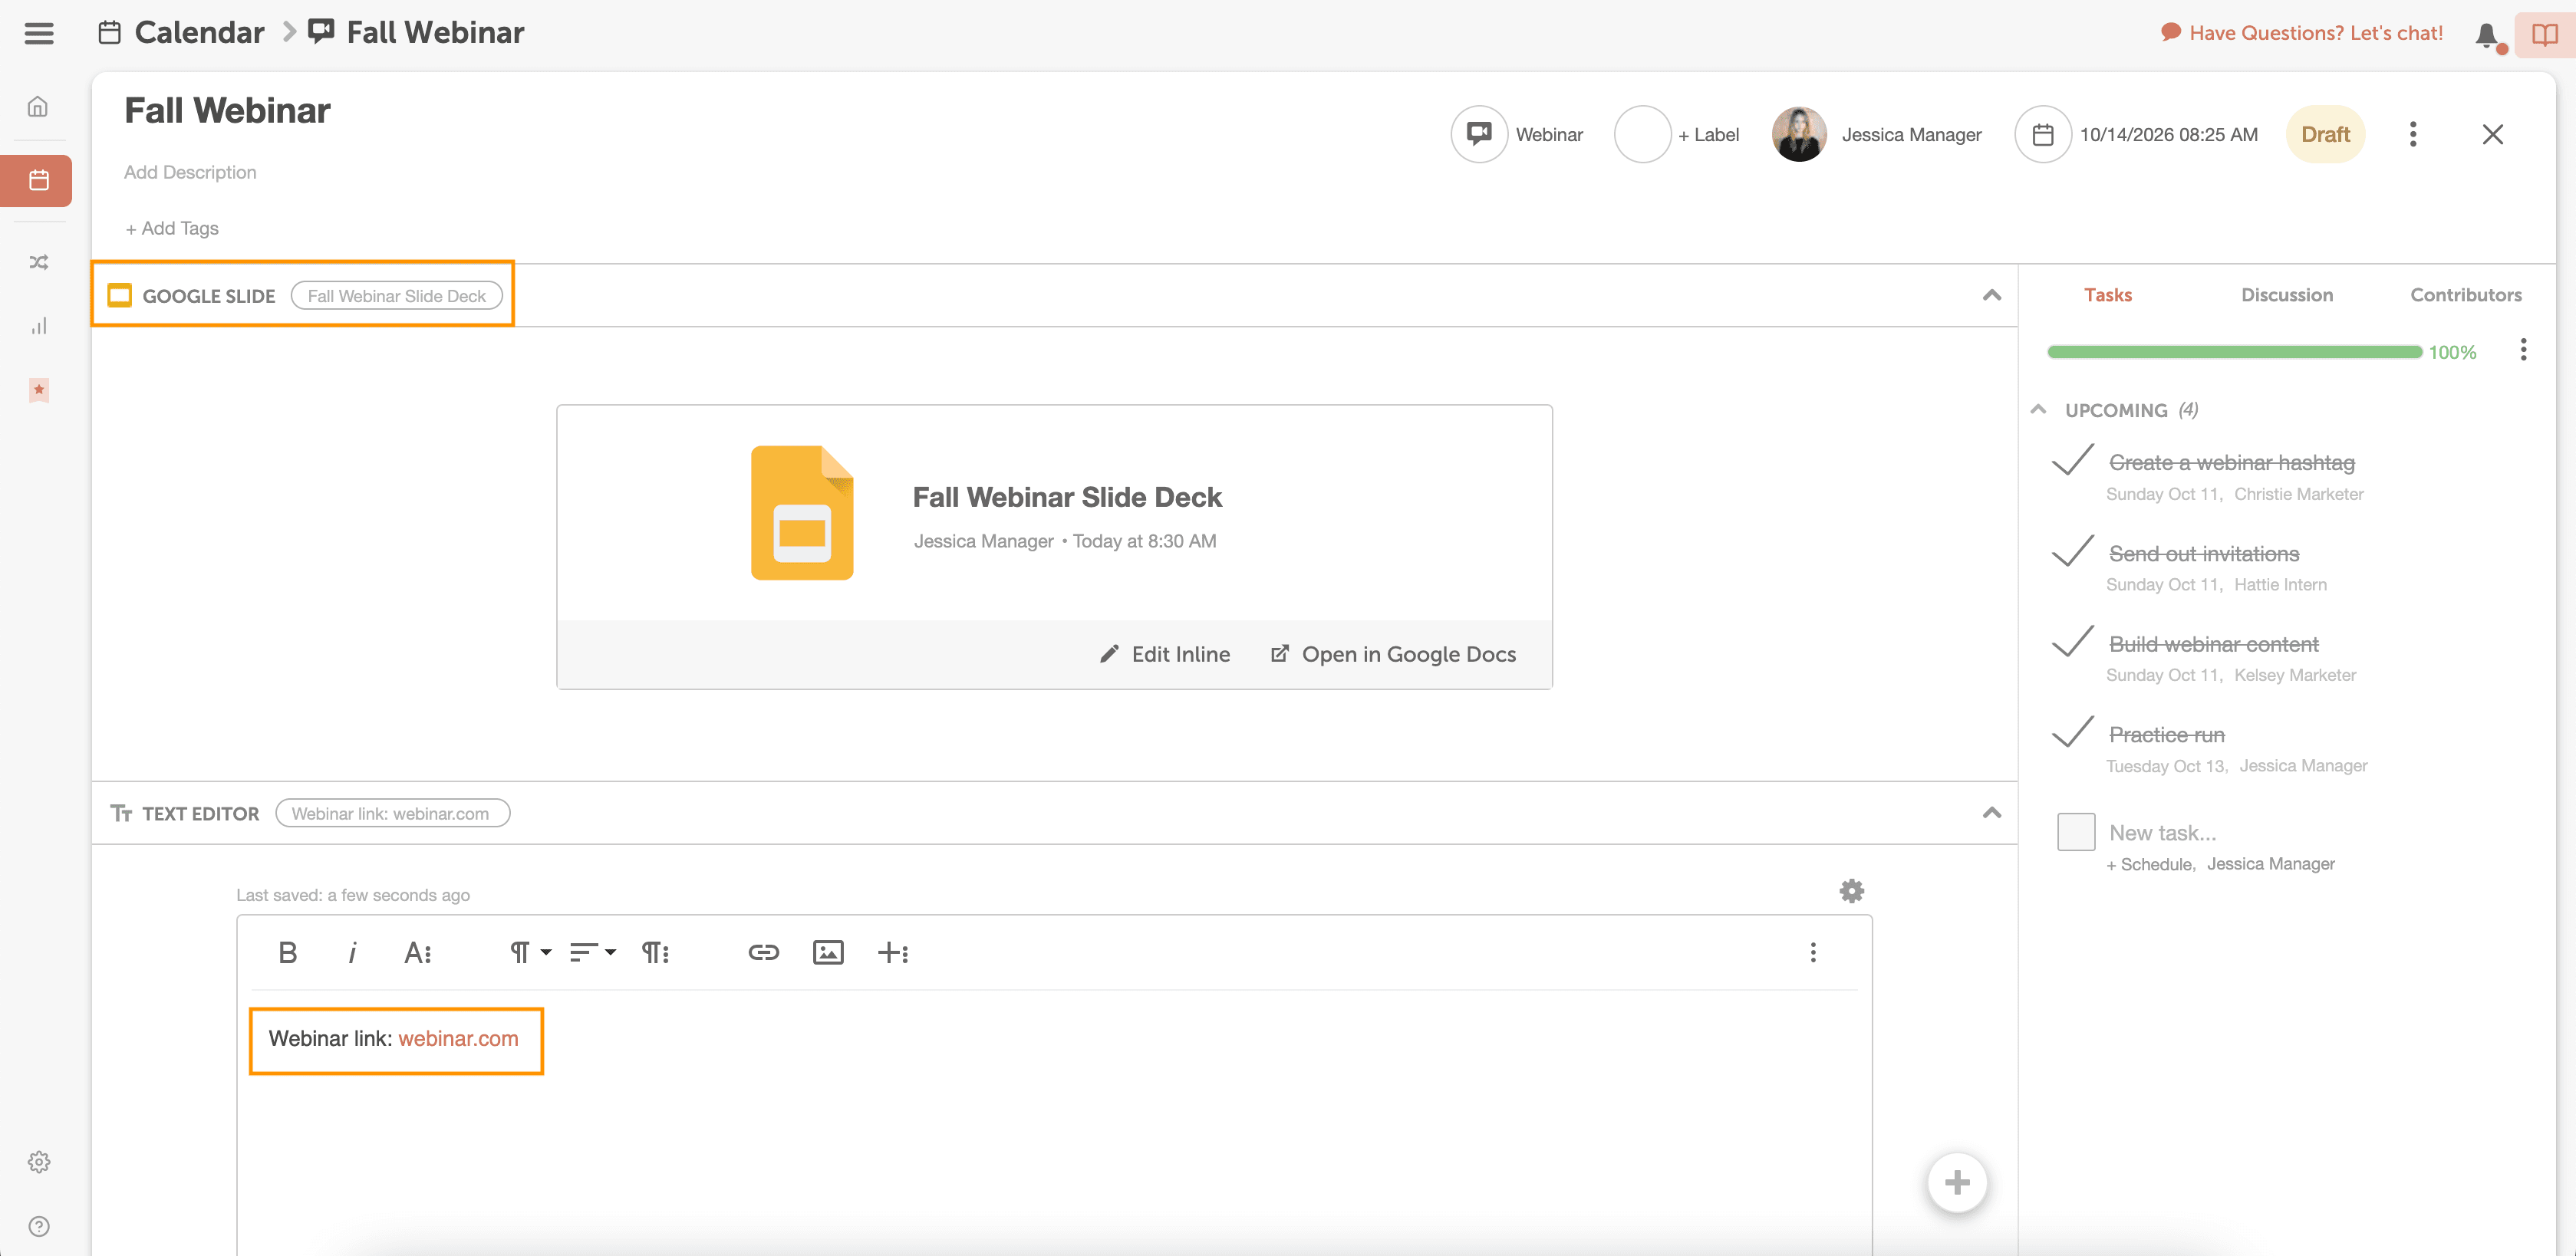Image resolution: width=2576 pixels, height=1256 pixels.
Task: Collapse the Text Editor section
Action: pos(1991,812)
